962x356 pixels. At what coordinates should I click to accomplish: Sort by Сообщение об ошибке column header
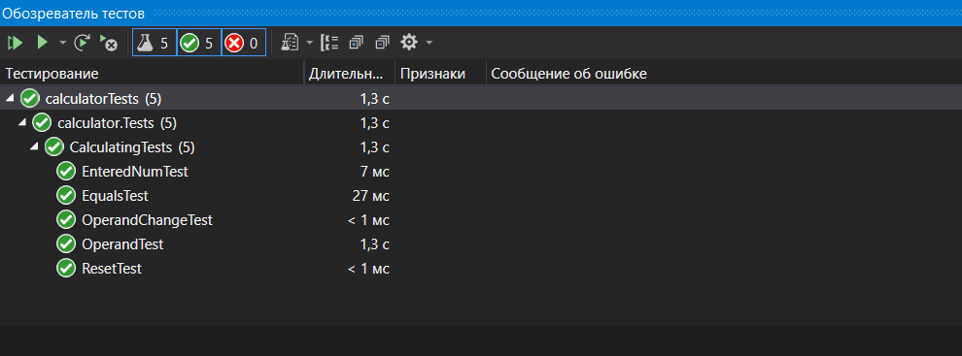point(724,74)
